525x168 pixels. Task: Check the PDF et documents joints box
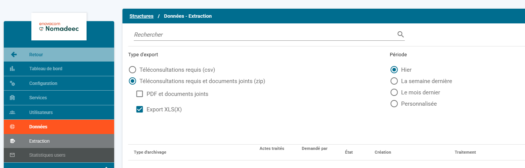(139, 94)
